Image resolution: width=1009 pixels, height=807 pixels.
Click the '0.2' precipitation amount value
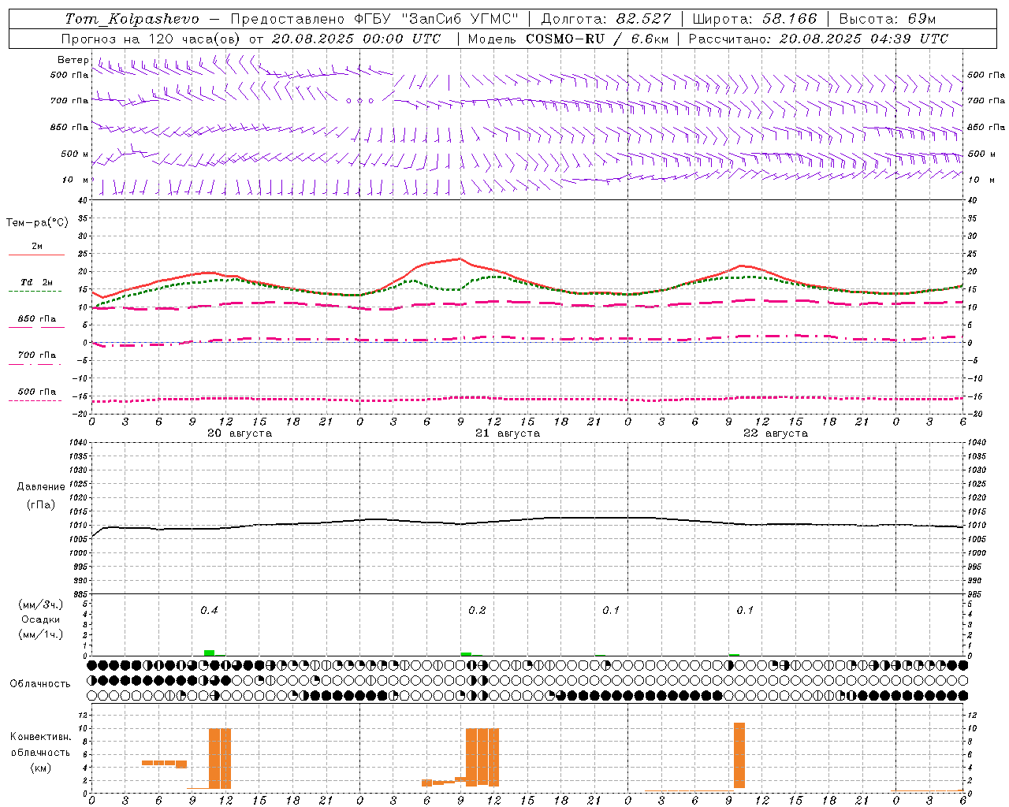[477, 611]
